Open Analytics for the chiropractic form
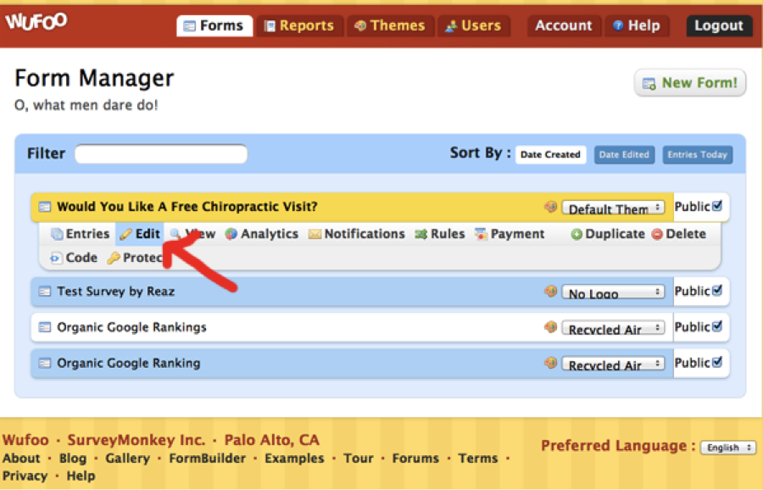 [x=261, y=234]
